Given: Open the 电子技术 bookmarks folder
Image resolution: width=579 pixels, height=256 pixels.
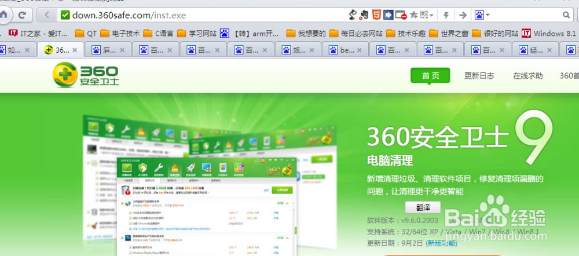Looking at the screenshot, I should 120,34.
